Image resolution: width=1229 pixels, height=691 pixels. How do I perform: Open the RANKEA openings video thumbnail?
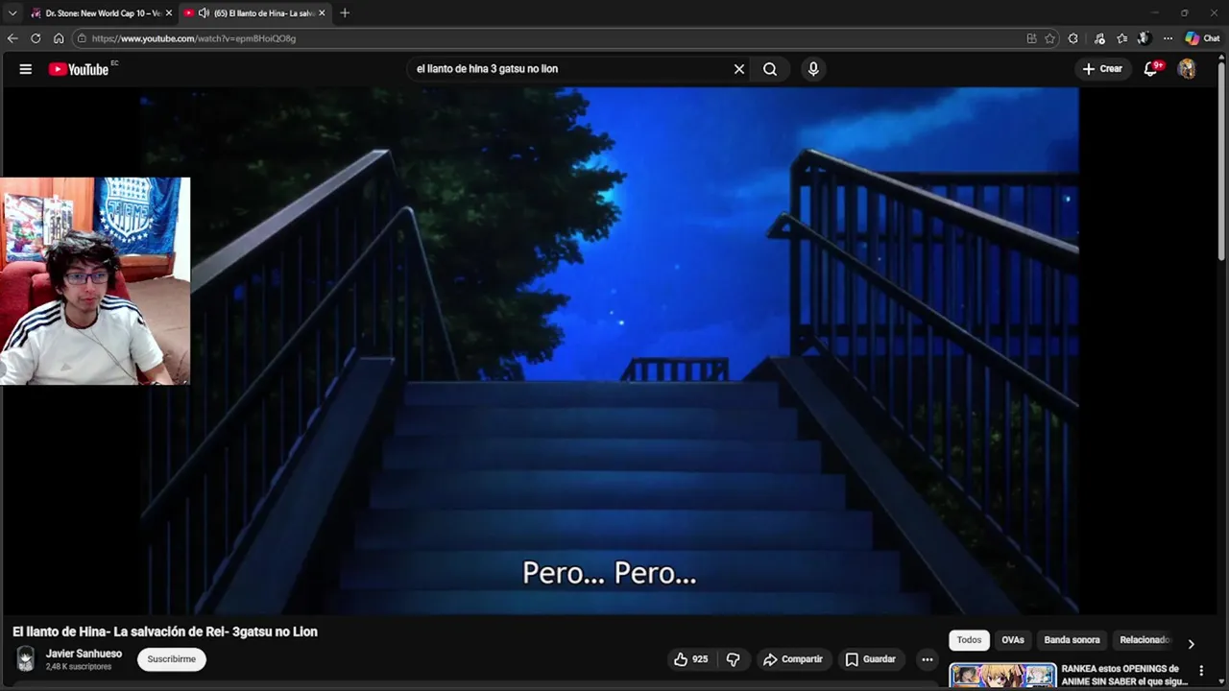tap(1002, 676)
